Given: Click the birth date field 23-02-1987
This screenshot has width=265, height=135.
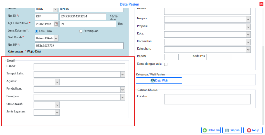Looking at the screenshot, I should [x=44, y=24].
